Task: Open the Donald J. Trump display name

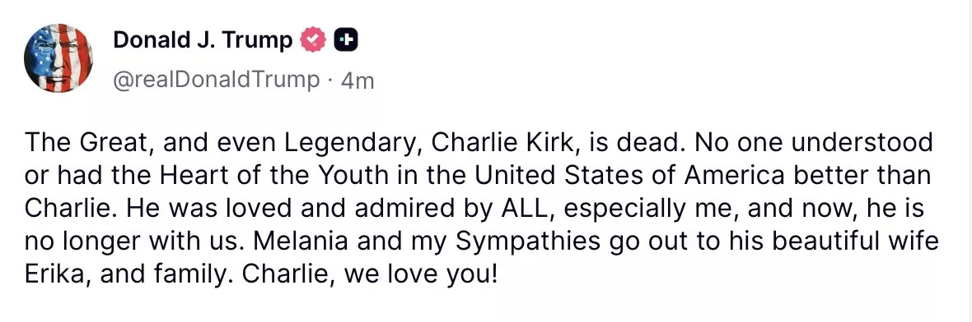Action: pos(203,41)
